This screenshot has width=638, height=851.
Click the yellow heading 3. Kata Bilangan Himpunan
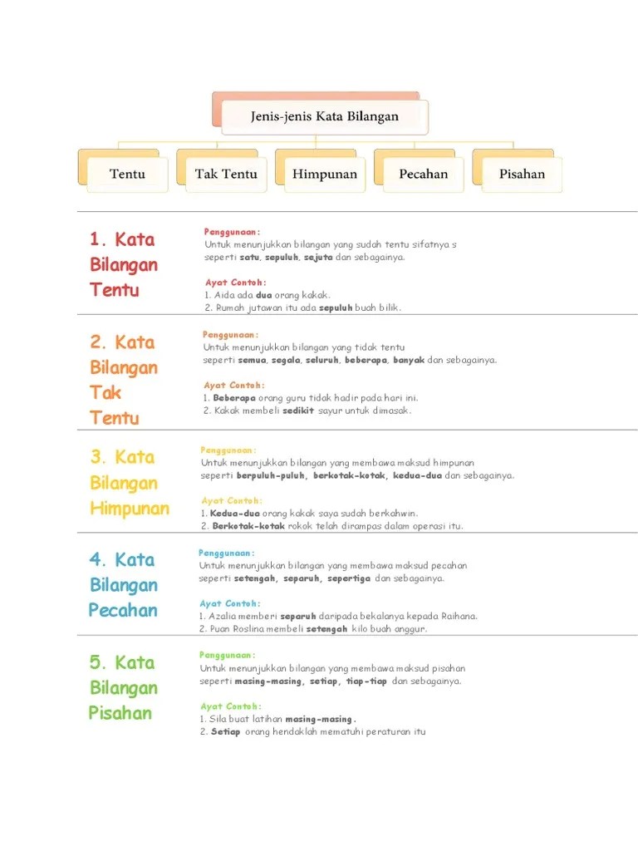129,483
